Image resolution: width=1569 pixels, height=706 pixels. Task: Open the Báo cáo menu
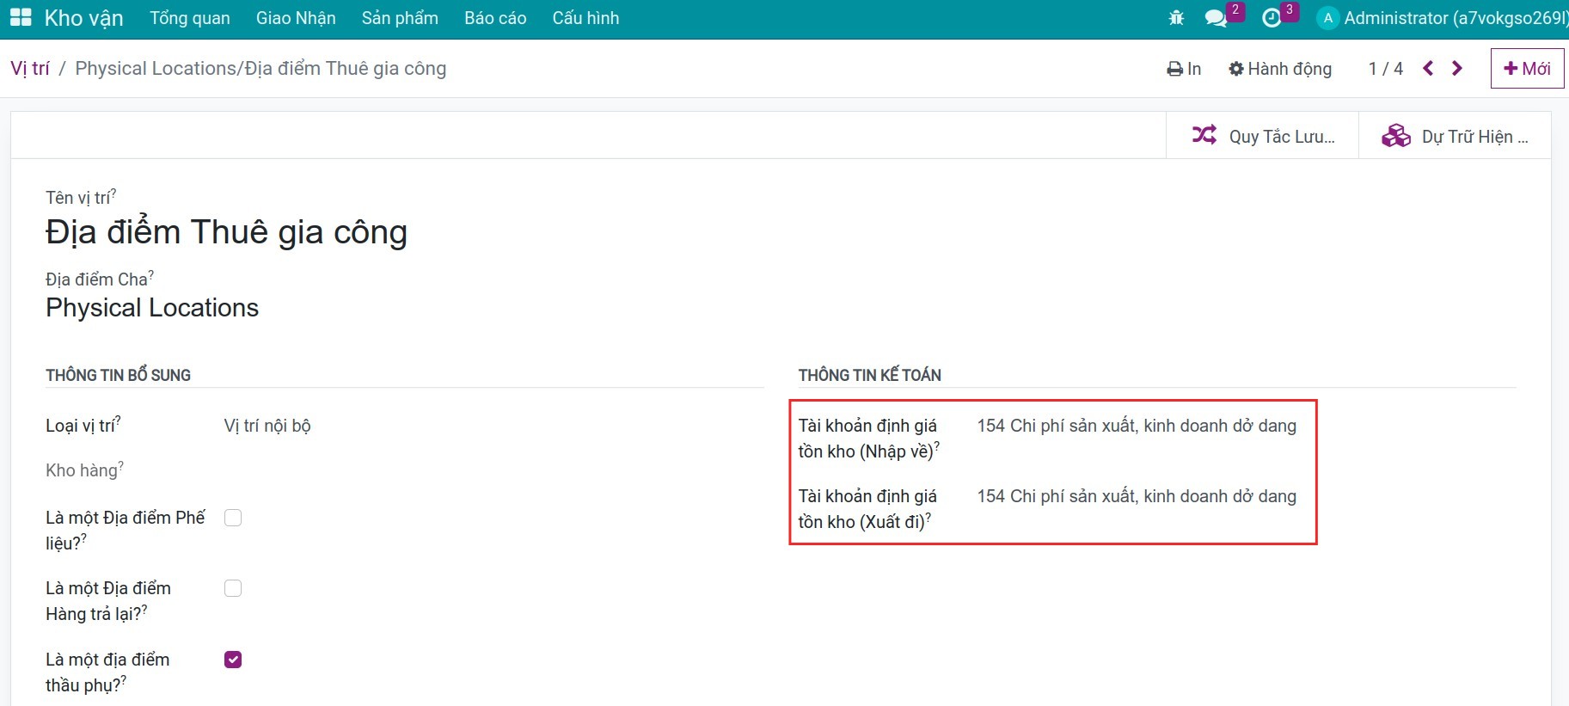pyautogui.click(x=495, y=18)
